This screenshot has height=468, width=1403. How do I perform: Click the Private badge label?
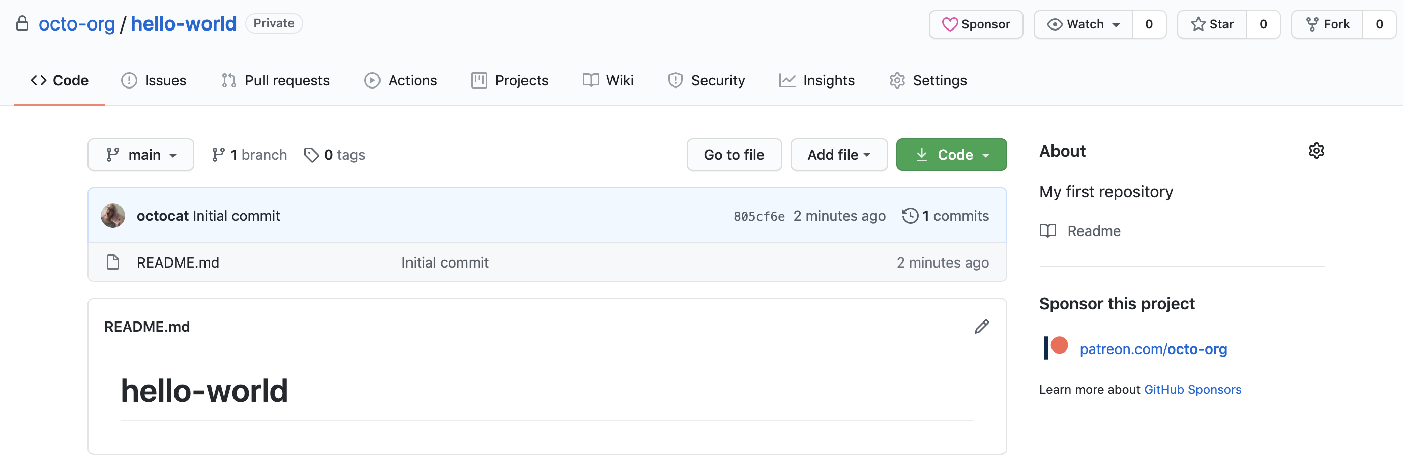click(274, 23)
